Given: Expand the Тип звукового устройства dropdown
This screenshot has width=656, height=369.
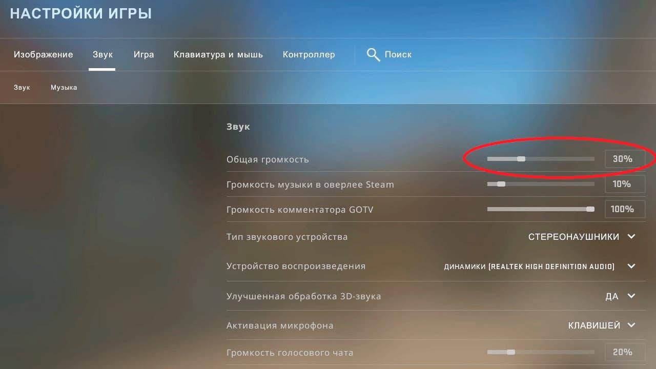Looking at the screenshot, I should pos(631,237).
